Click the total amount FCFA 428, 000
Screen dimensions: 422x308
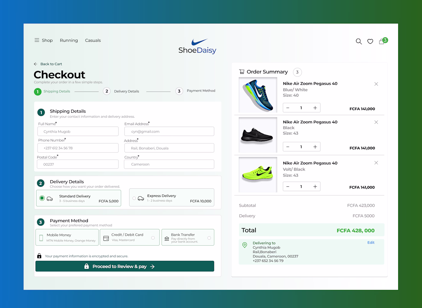[356, 231]
